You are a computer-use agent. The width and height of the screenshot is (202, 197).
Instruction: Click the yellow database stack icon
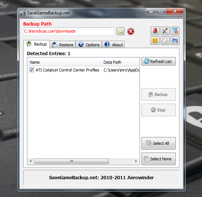(155, 41)
